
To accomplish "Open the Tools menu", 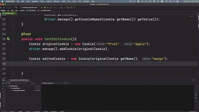I will coord(74,1).
